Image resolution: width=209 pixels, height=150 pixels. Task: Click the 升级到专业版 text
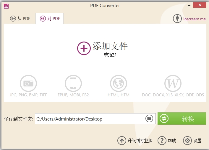pyautogui.click(x=140, y=141)
